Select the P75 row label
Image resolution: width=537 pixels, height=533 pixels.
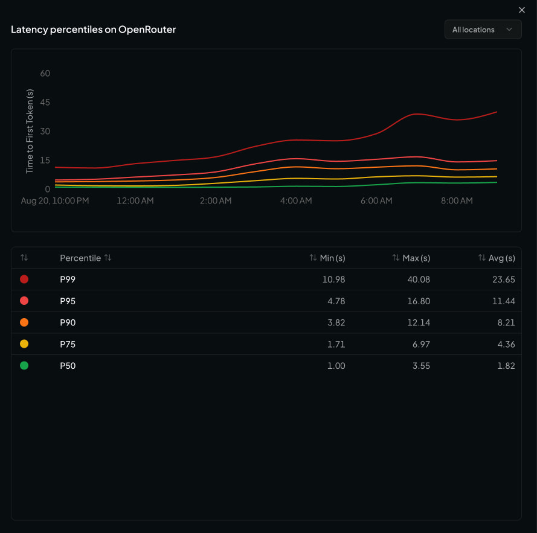68,344
